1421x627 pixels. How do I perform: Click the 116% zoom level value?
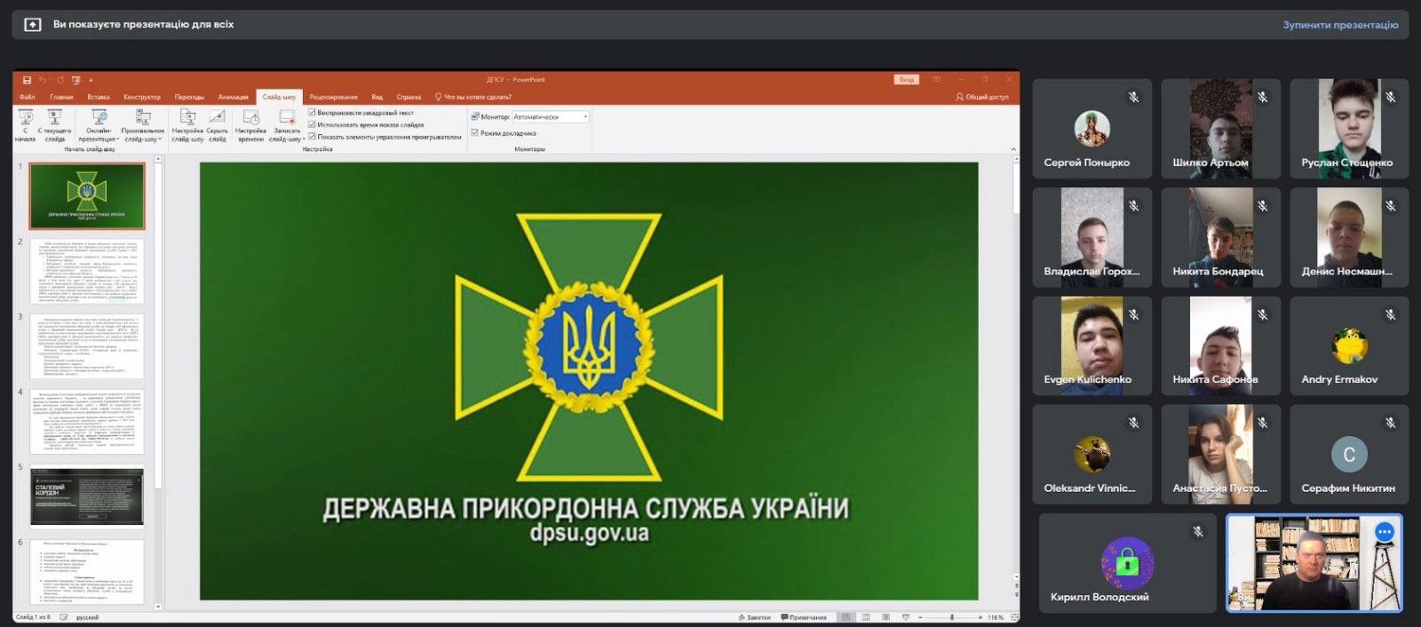click(x=995, y=617)
